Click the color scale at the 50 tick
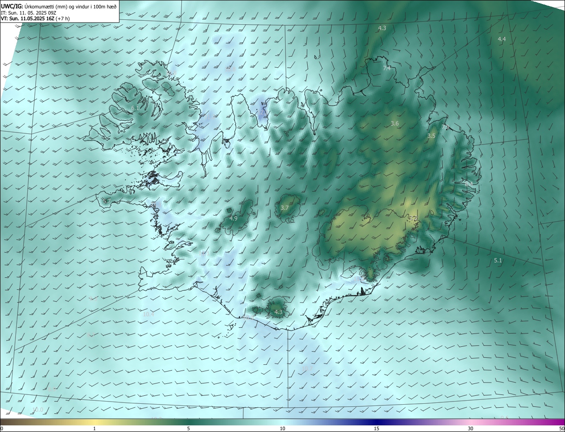This screenshot has width=565, height=432. click(x=562, y=428)
